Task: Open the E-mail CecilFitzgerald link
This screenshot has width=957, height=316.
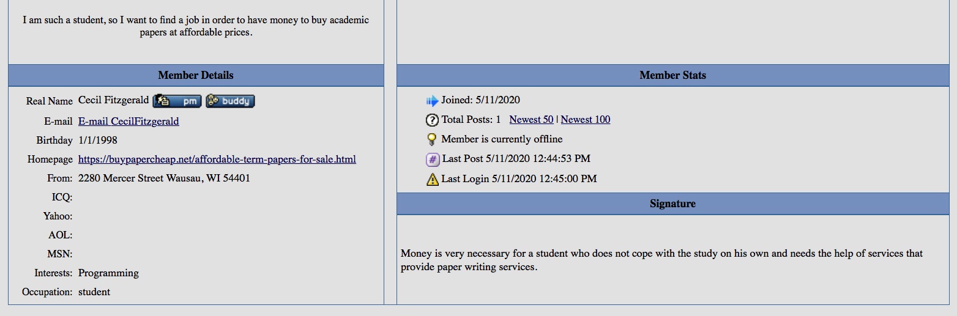Action: [x=128, y=121]
